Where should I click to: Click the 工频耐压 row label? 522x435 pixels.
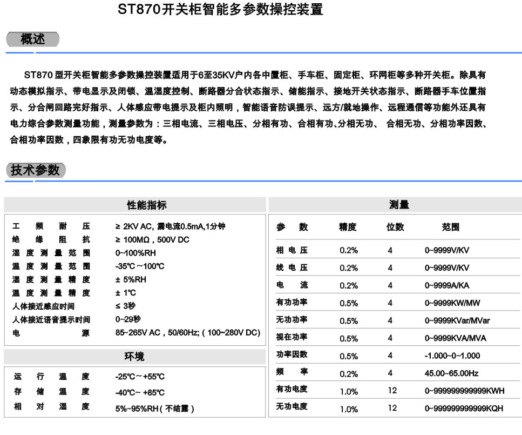[x=51, y=226]
